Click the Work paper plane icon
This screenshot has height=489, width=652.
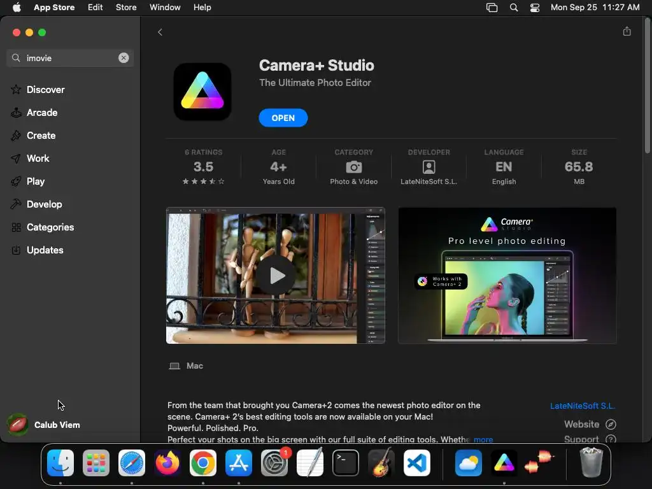point(16,159)
